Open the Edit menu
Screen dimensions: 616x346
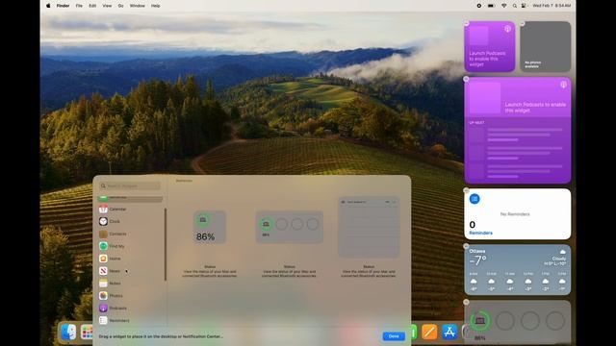pos(92,6)
